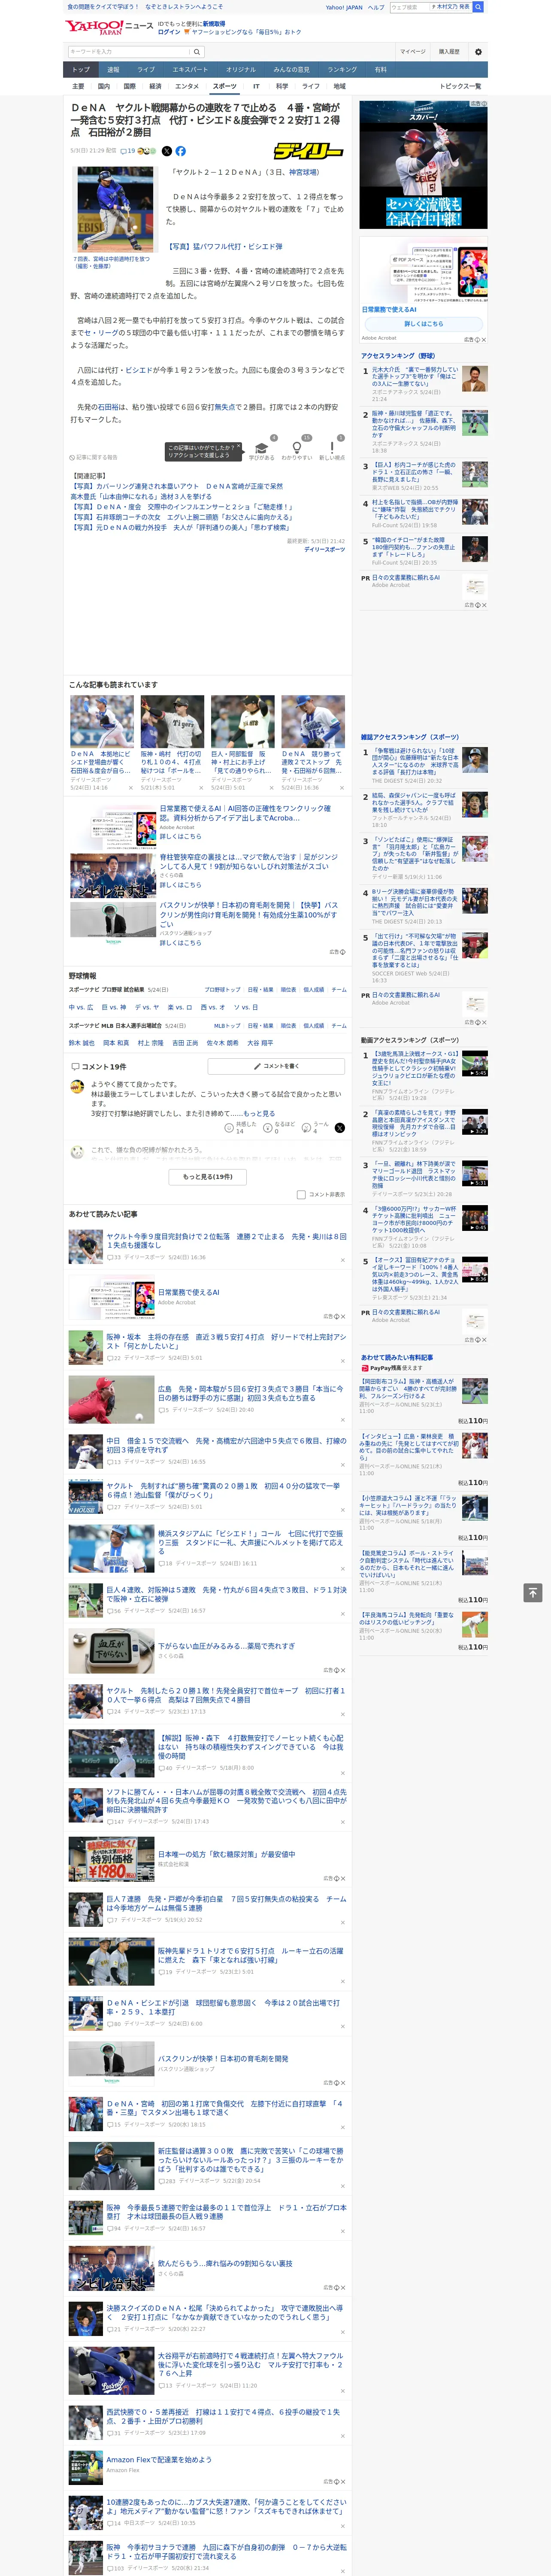The image size is (551, 2576).
Task: Select the 速報 tab
Action: 113,70
